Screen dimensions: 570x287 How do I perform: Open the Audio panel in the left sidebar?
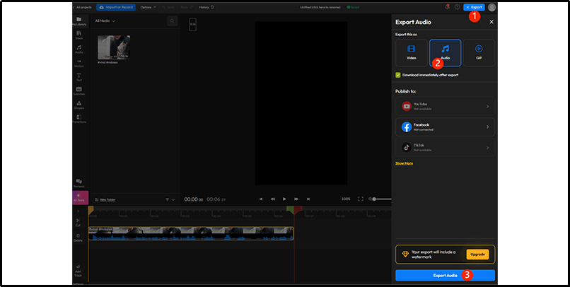coord(79,49)
